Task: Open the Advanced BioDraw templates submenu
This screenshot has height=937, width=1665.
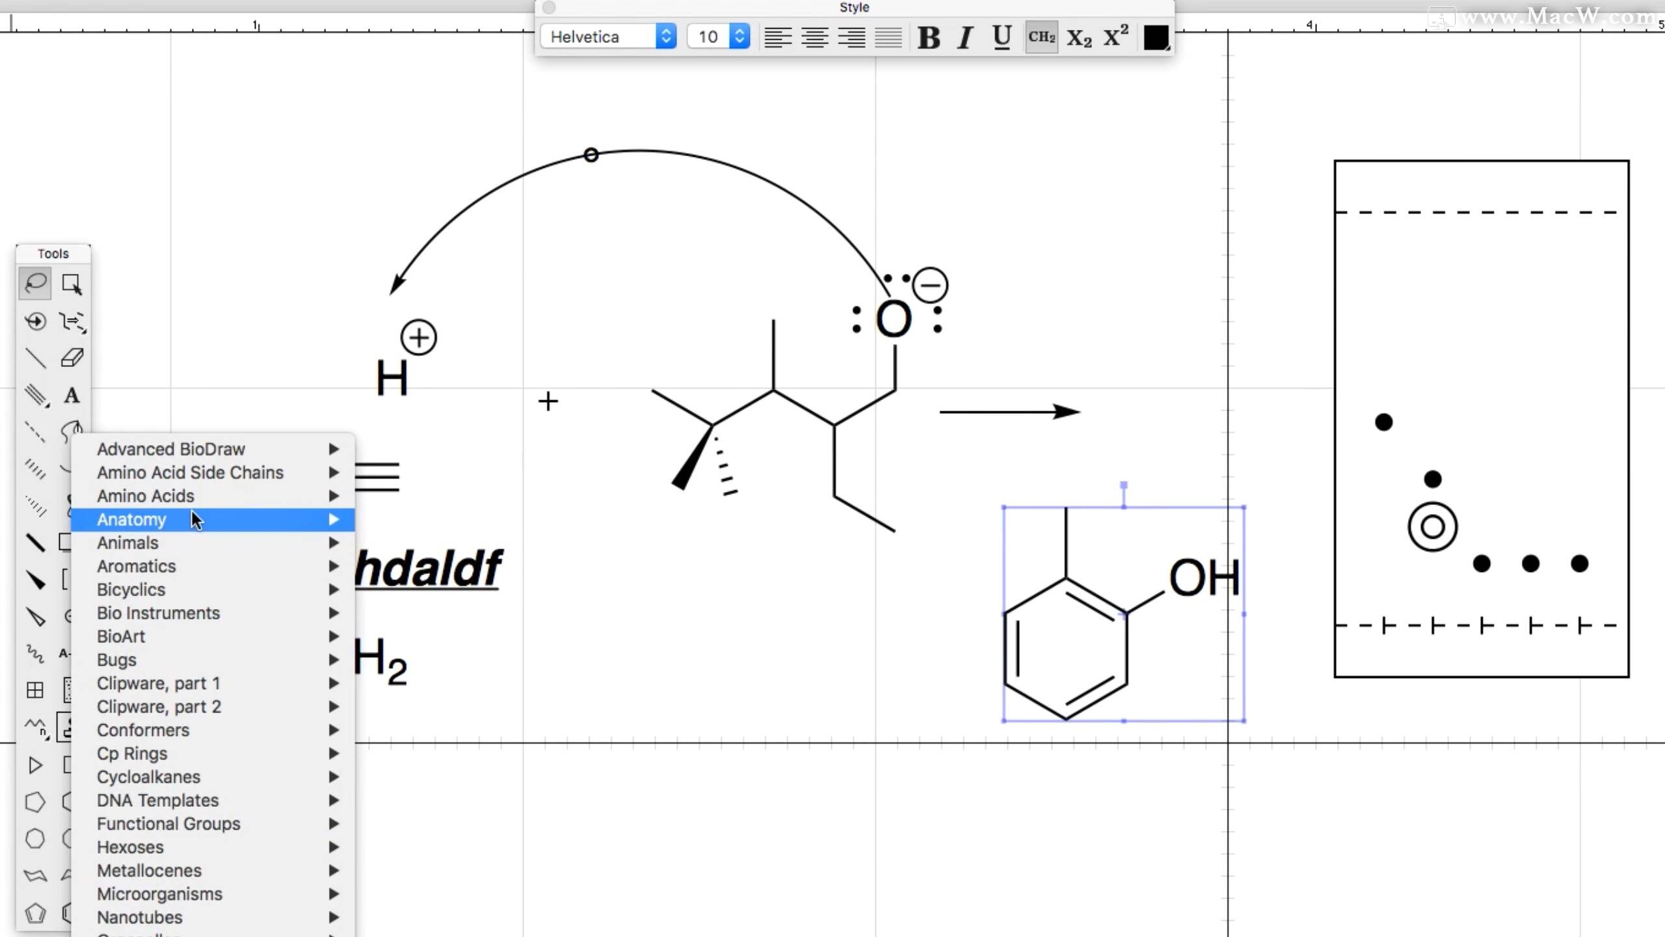Action: tap(213, 449)
